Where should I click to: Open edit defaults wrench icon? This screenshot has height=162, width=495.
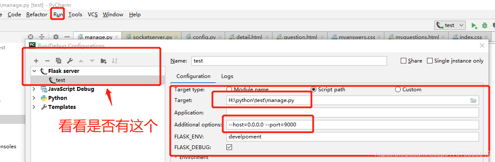70,61
